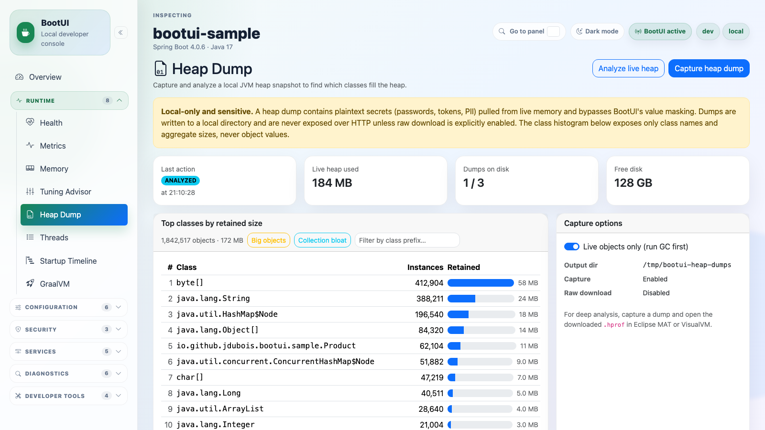This screenshot has height=430, width=765.
Task: Expand the Configuration section
Action: [x=69, y=307]
